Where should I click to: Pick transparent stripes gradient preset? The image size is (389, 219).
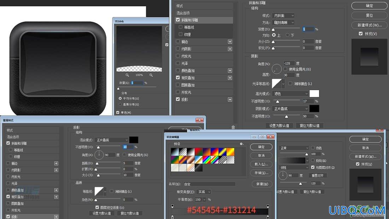point(222,160)
